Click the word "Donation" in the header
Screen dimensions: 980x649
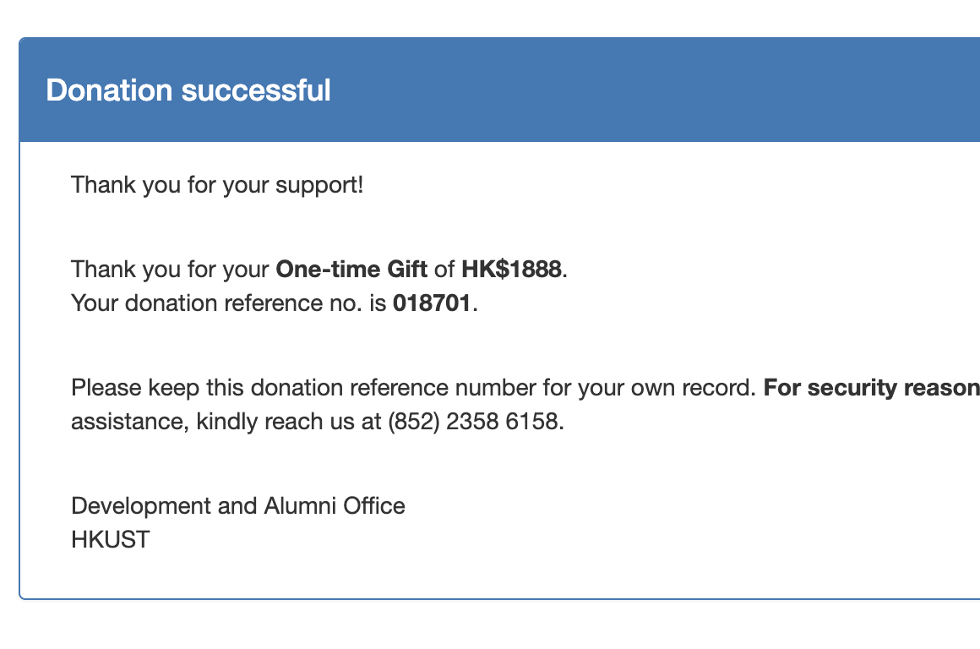point(109,90)
